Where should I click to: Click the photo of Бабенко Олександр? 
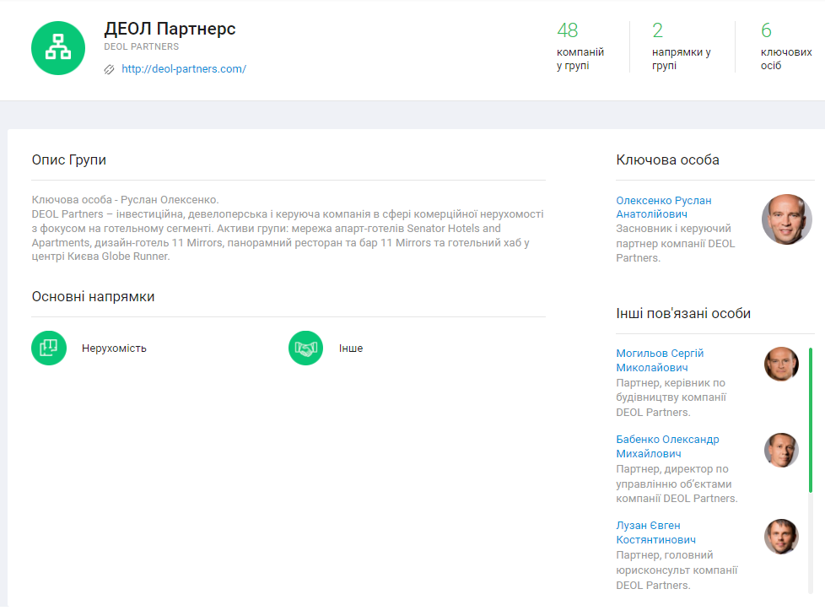pyautogui.click(x=781, y=450)
